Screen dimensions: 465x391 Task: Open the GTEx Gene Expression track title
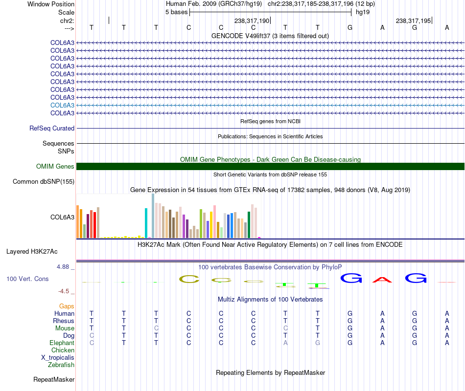point(270,190)
